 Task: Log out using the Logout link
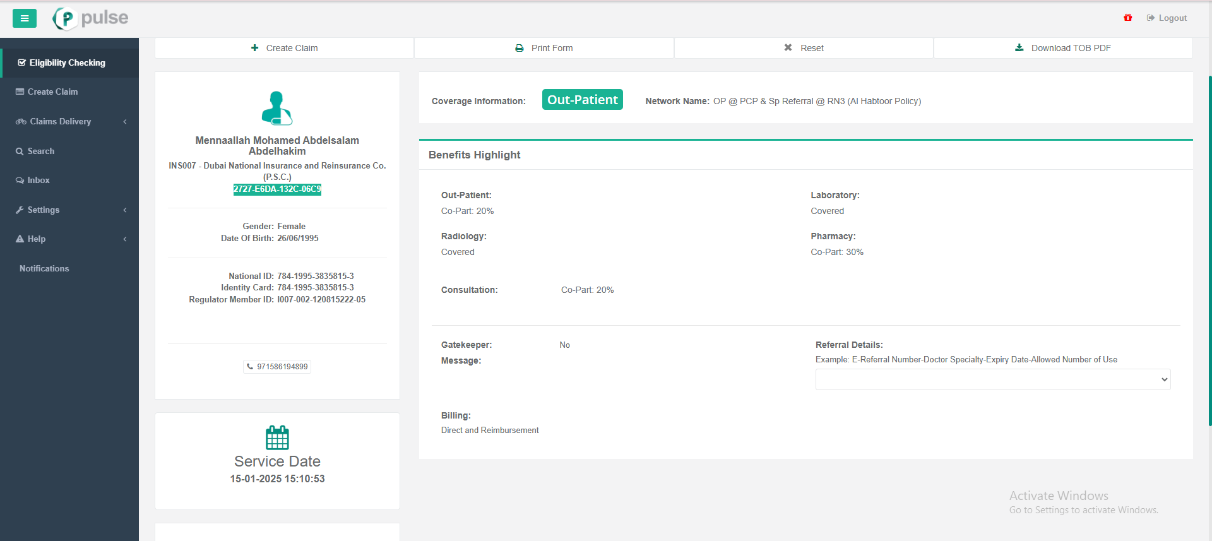1167,18
